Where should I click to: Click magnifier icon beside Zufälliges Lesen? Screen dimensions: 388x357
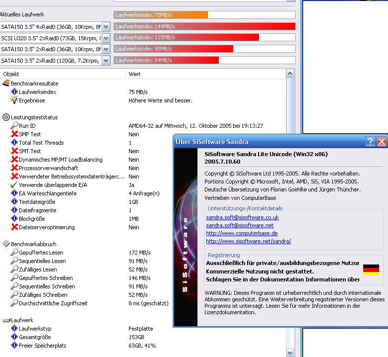(x=14, y=269)
